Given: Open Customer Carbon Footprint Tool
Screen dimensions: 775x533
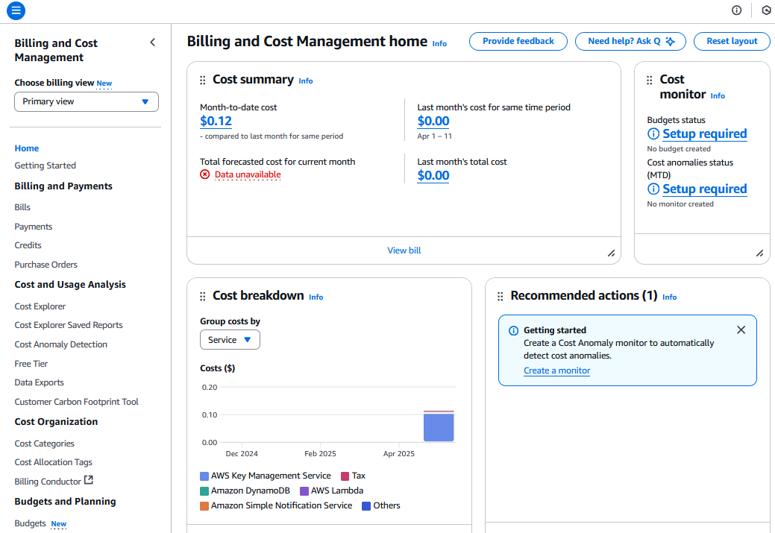Looking at the screenshot, I should pos(77,402).
